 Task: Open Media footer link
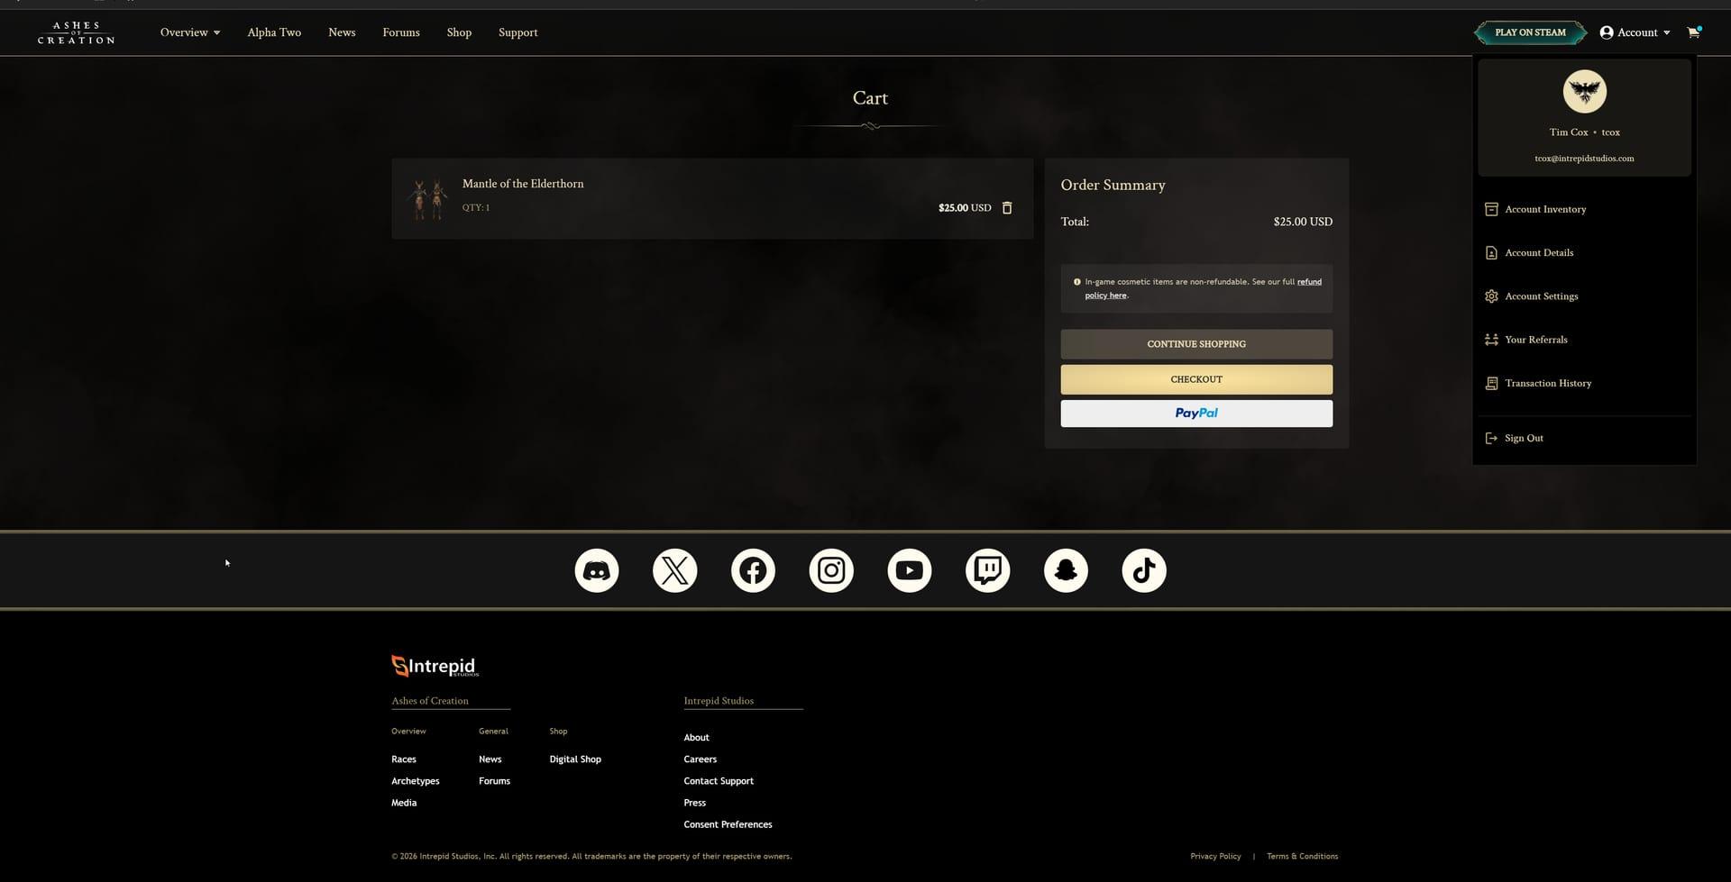tap(404, 803)
